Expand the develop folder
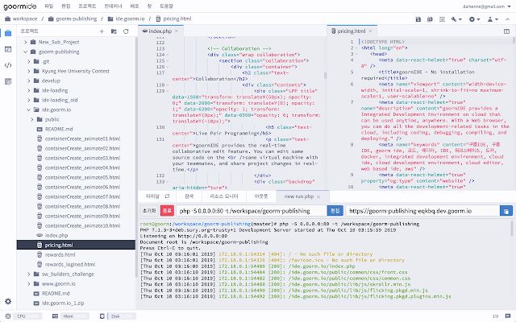 pos(29,80)
